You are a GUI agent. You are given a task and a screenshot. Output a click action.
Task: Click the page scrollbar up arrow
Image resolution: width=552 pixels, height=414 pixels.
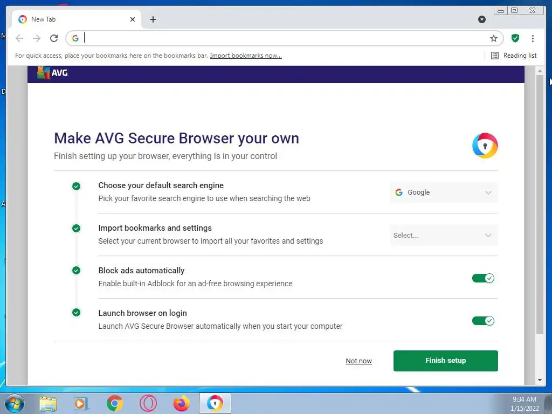(x=540, y=71)
